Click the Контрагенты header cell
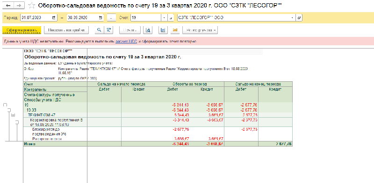Screen dimensions: 374x183 coord(55,89)
